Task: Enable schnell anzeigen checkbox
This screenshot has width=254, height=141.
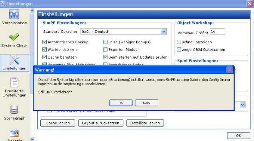Action: [x=179, y=42]
